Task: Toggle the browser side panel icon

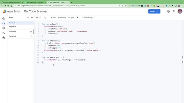Action: pyautogui.click(x=176, y=6)
